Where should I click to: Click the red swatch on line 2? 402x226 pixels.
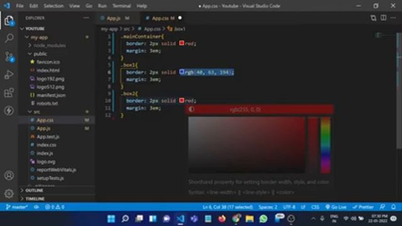point(182,43)
